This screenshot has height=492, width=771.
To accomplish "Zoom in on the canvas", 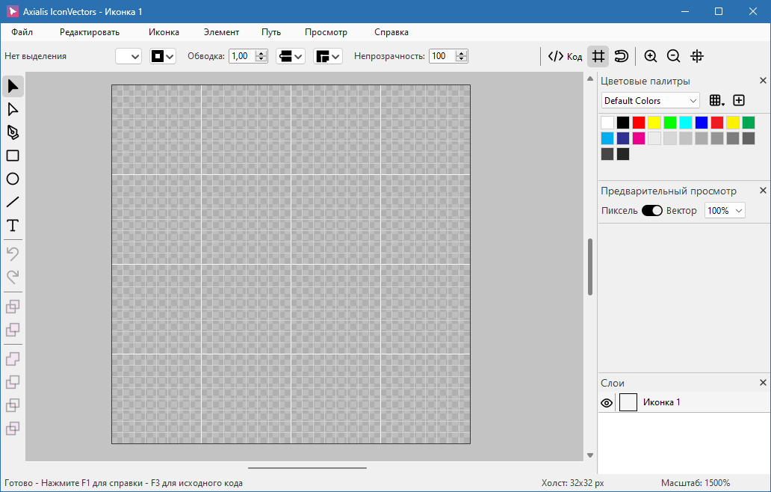I will pyautogui.click(x=651, y=56).
